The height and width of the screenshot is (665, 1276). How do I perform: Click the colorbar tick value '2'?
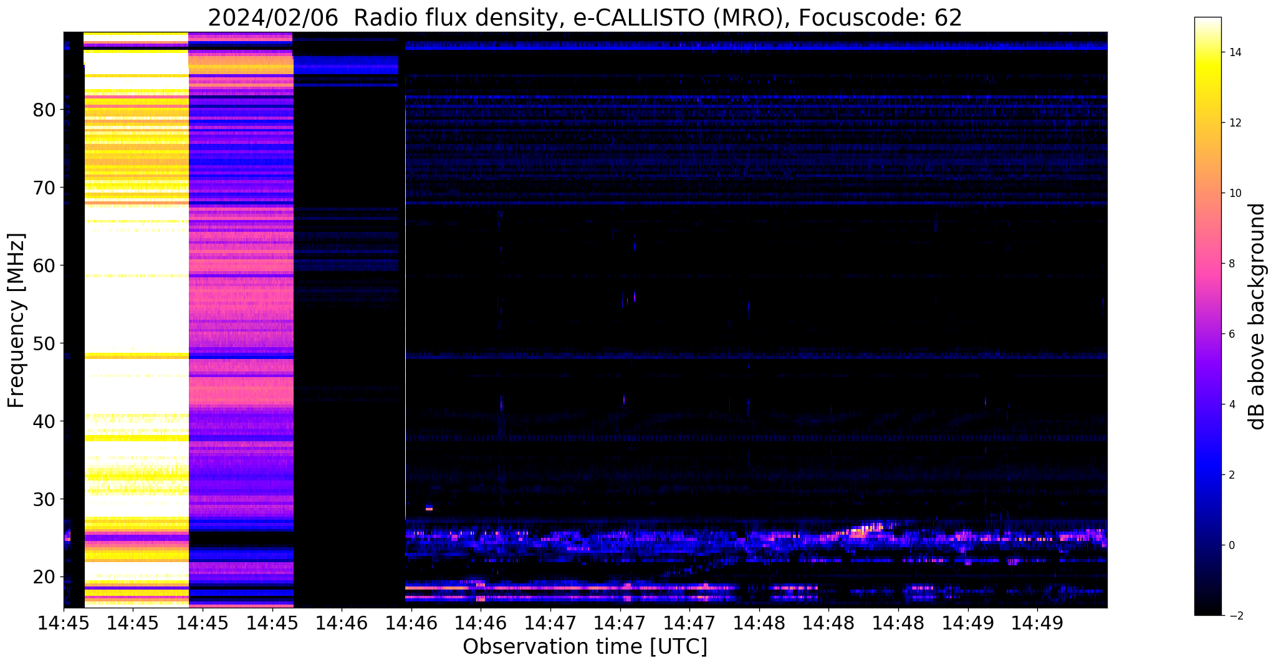[1231, 475]
